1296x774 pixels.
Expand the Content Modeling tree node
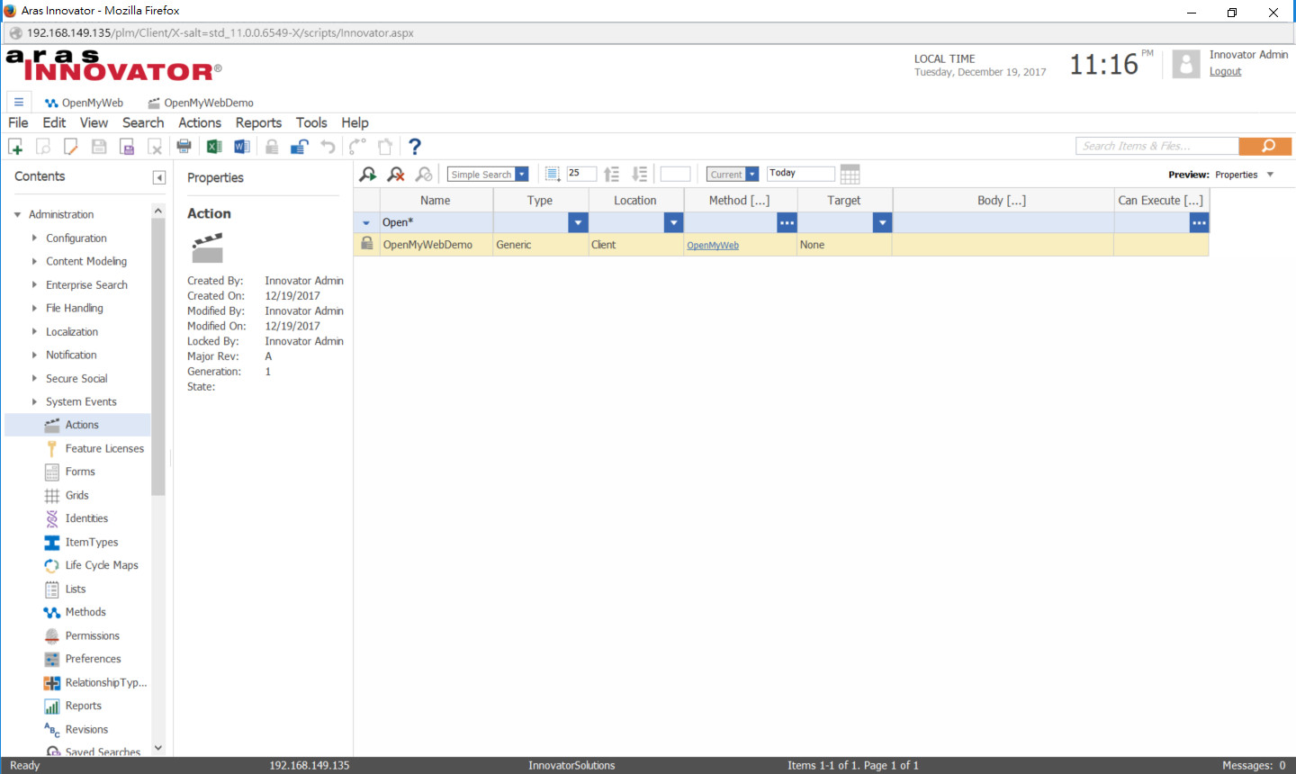point(34,261)
